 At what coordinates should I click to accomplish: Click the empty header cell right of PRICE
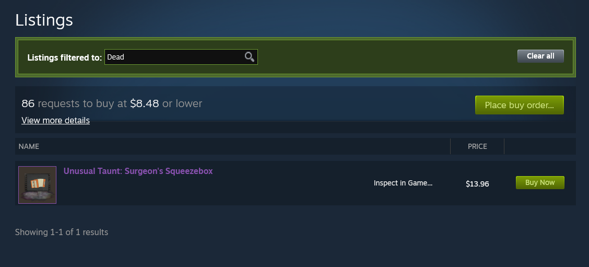[x=539, y=146]
